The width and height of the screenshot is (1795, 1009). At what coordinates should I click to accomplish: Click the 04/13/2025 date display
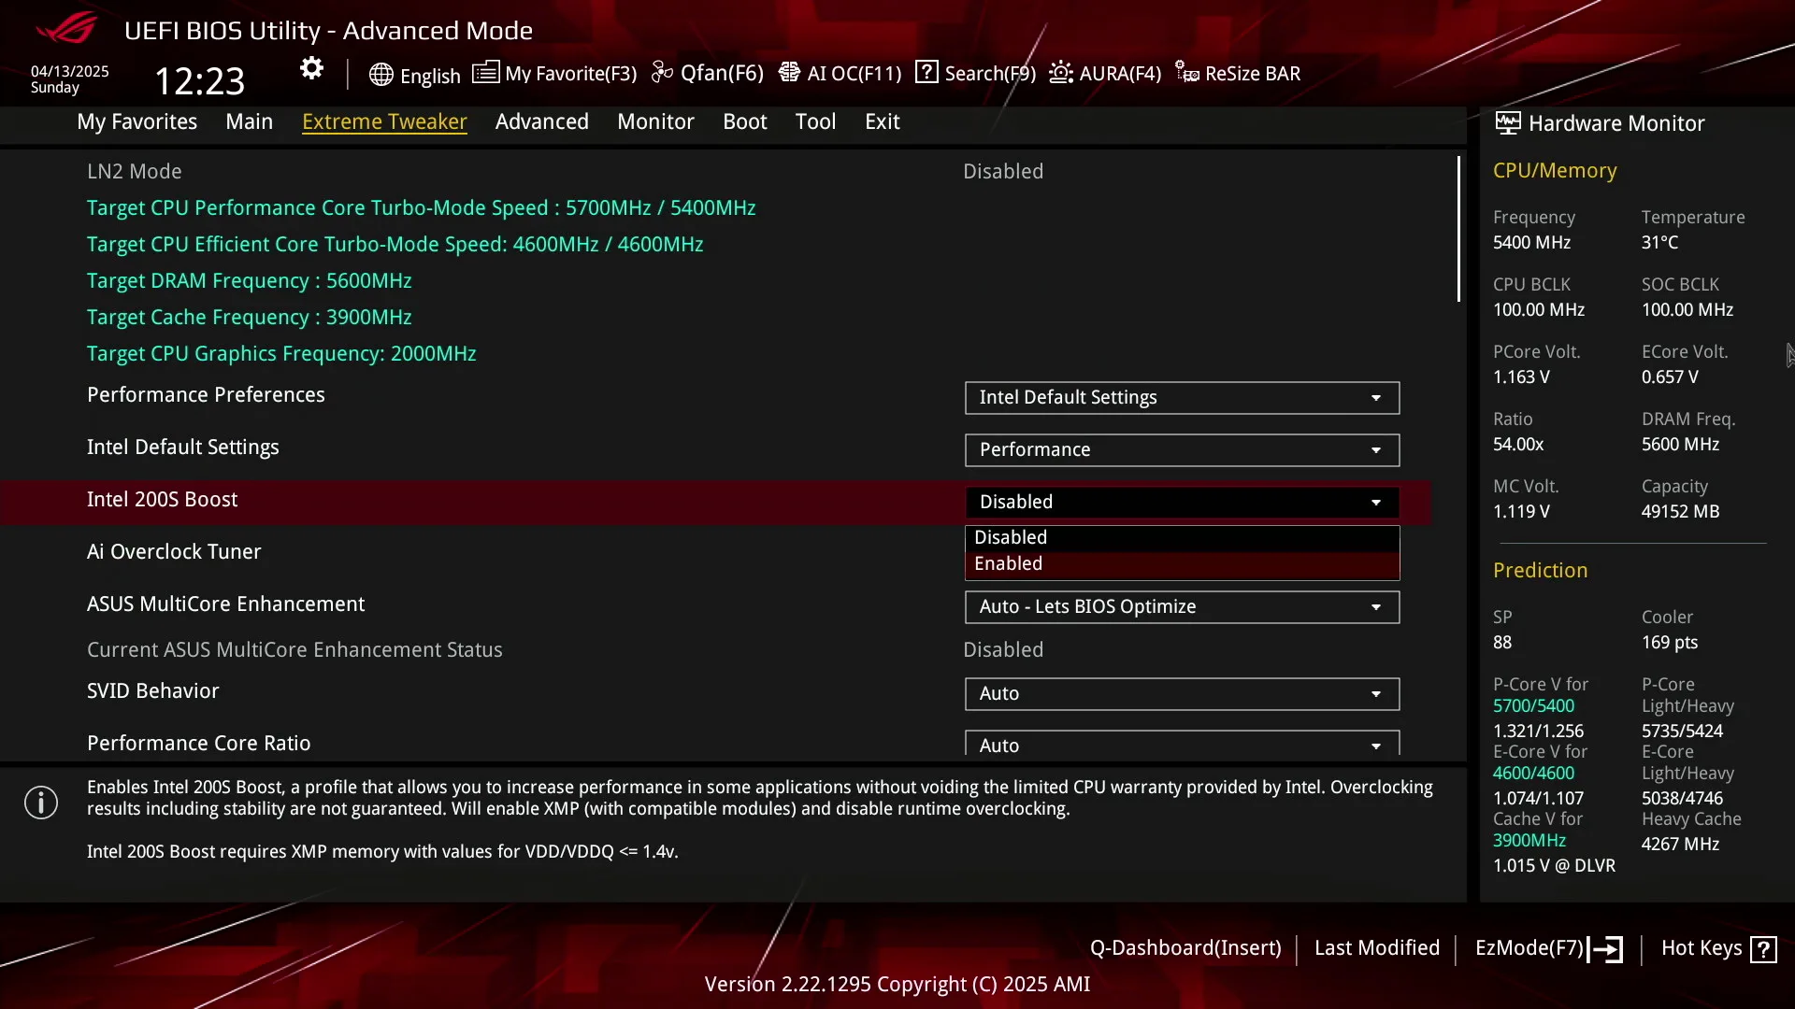tap(69, 71)
